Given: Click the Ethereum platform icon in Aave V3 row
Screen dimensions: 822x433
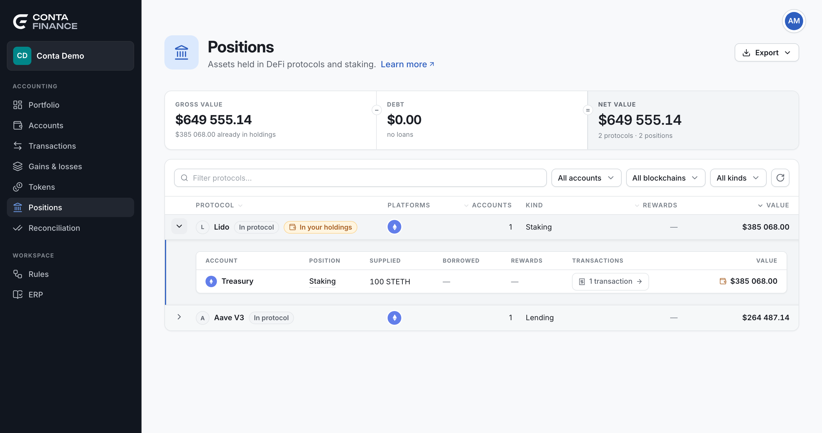Looking at the screenshot, I should click(394, 318).
